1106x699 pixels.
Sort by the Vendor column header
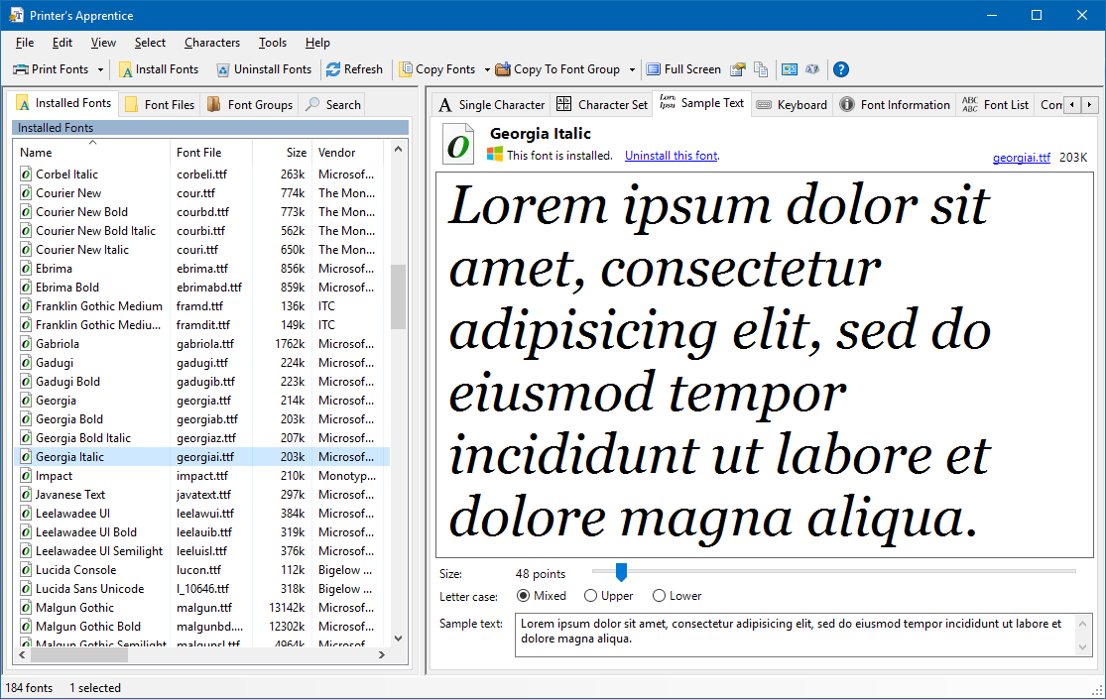348,153
